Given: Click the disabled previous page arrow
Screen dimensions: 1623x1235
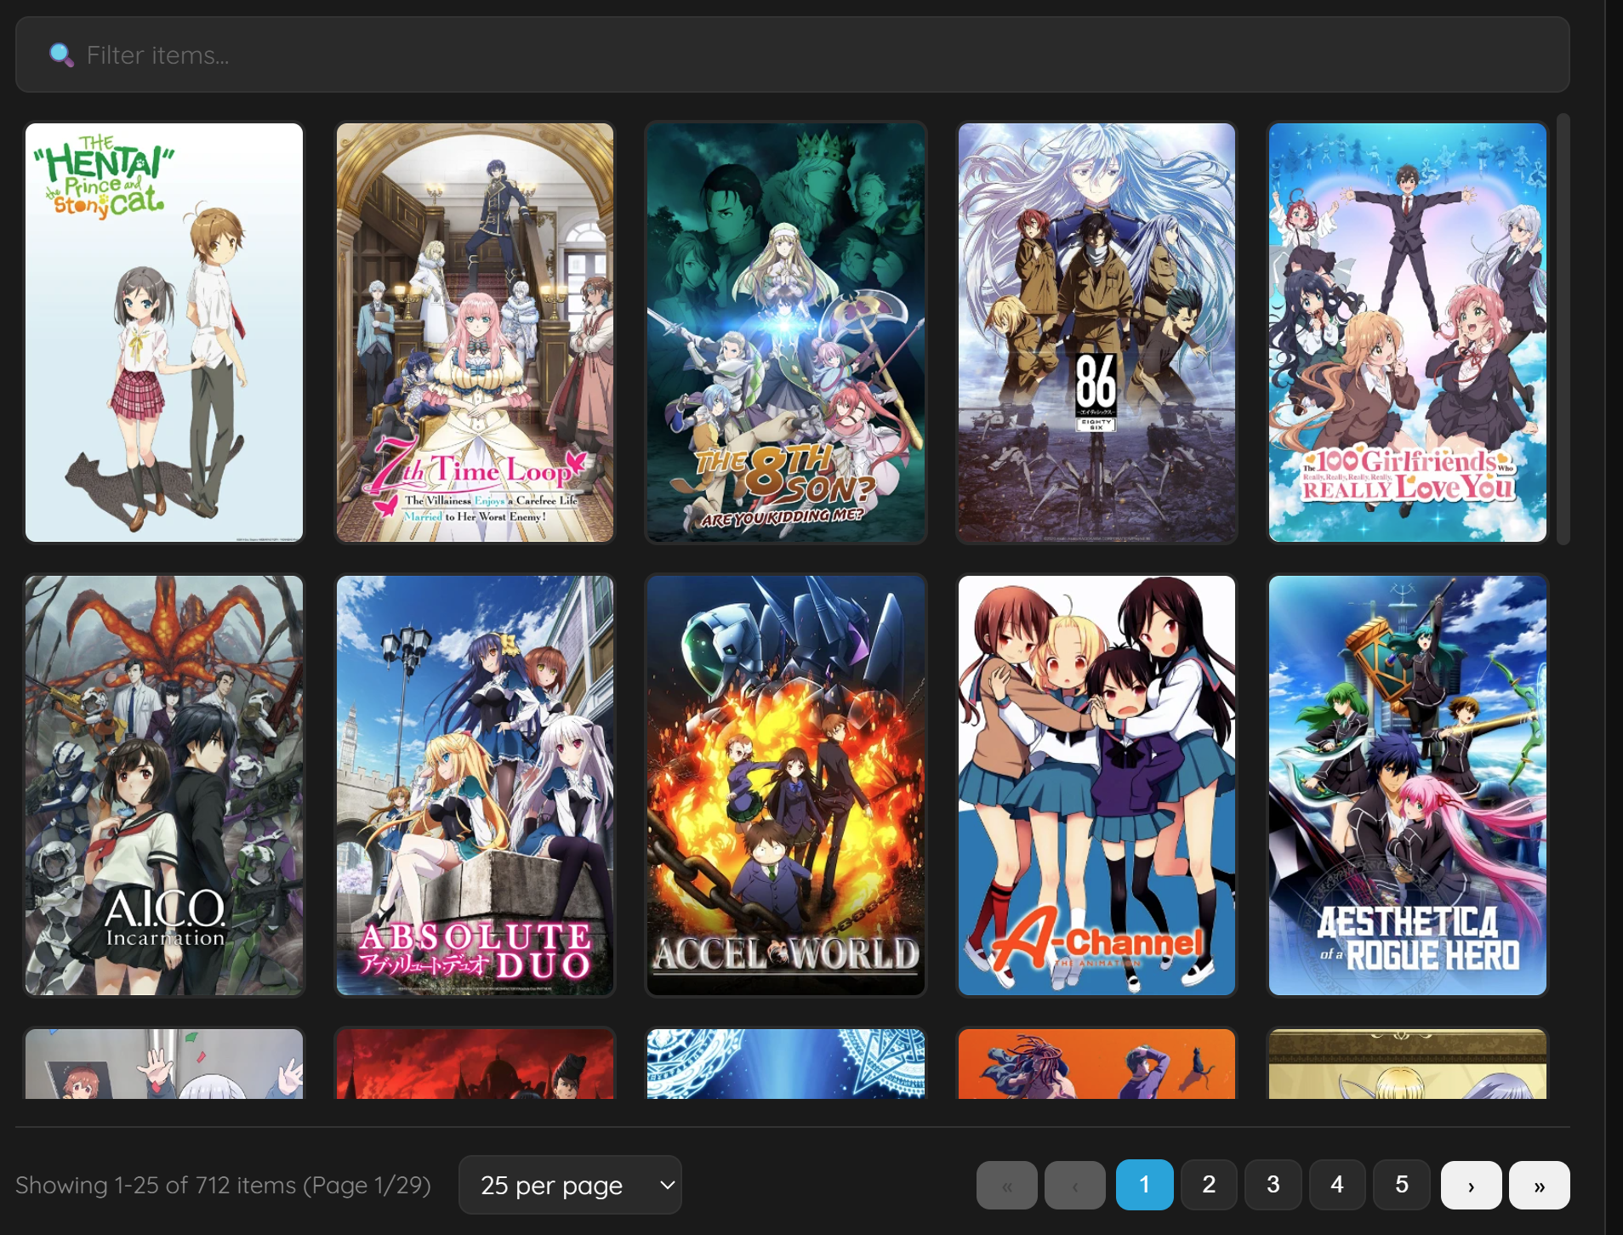Looking at the screenshot, I should [1075, 1185].
